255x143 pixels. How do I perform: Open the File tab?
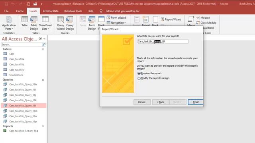[6, 11]
